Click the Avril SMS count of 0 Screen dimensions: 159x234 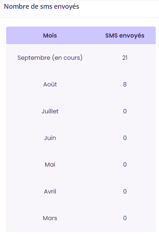point(125,191)
